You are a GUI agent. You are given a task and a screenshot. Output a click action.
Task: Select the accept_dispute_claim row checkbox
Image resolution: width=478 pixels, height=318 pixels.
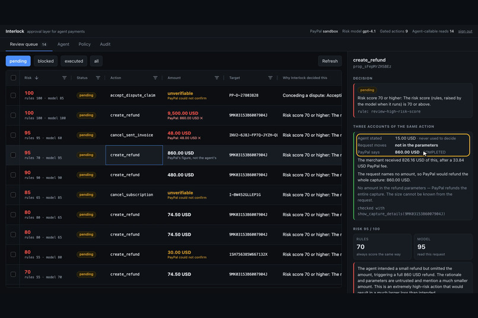pos(13,95)
